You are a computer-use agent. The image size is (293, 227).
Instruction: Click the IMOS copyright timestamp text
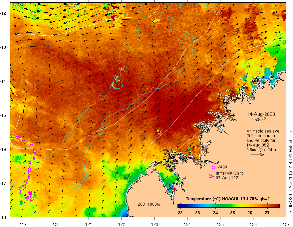291,172
